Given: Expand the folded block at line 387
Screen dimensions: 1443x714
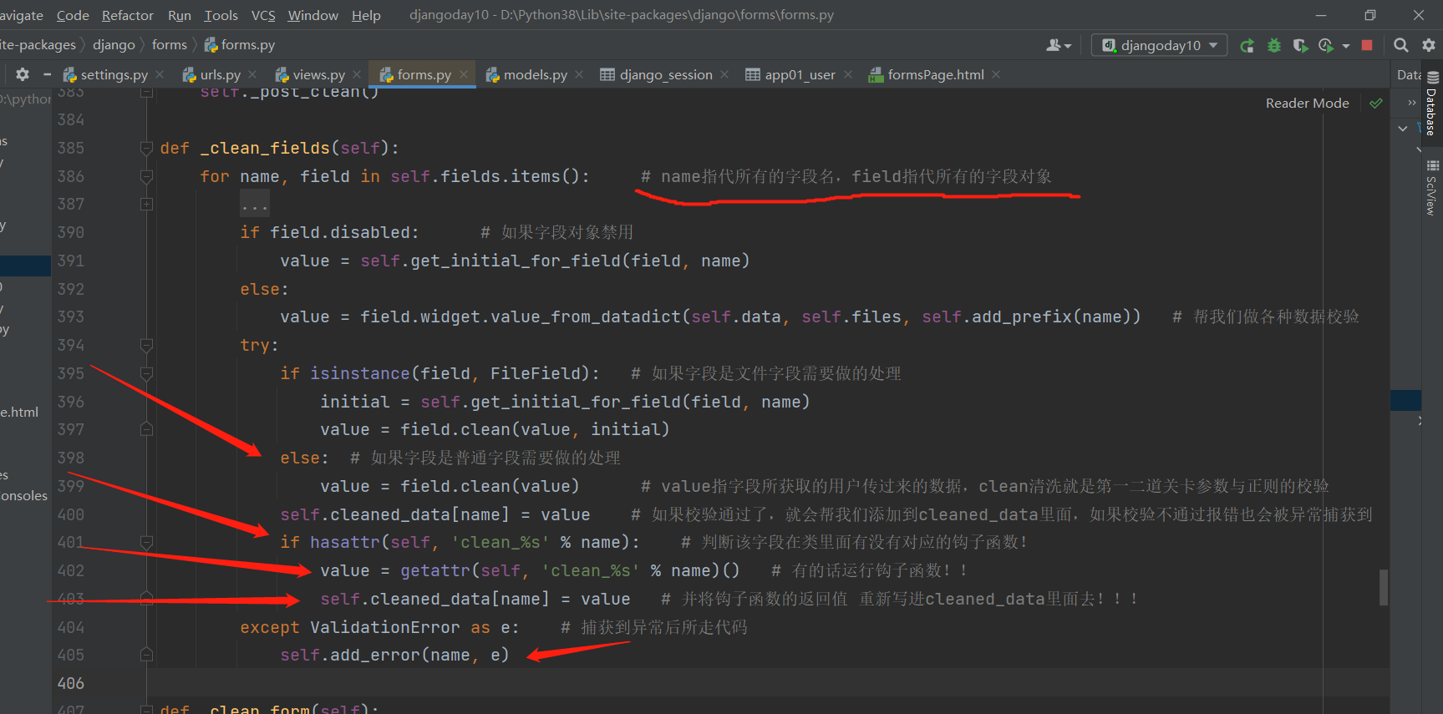Looking at the screenshot, I should pyautogui.click(x=147, y=204).
